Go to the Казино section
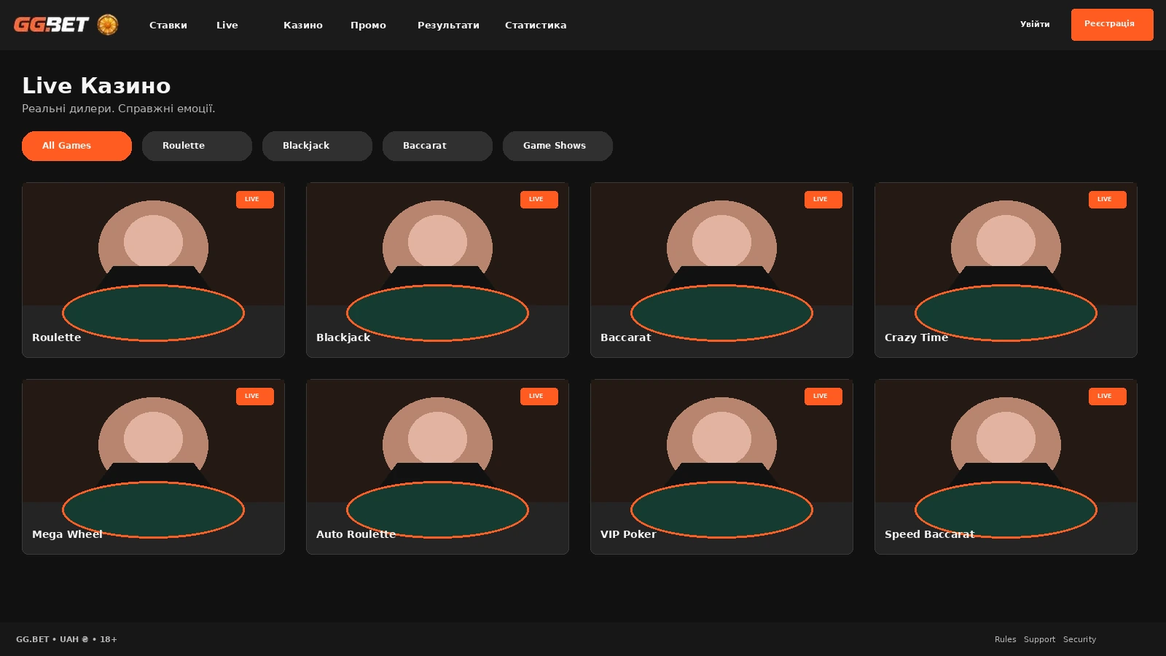 pyautogui.click(x=303, y=25)
